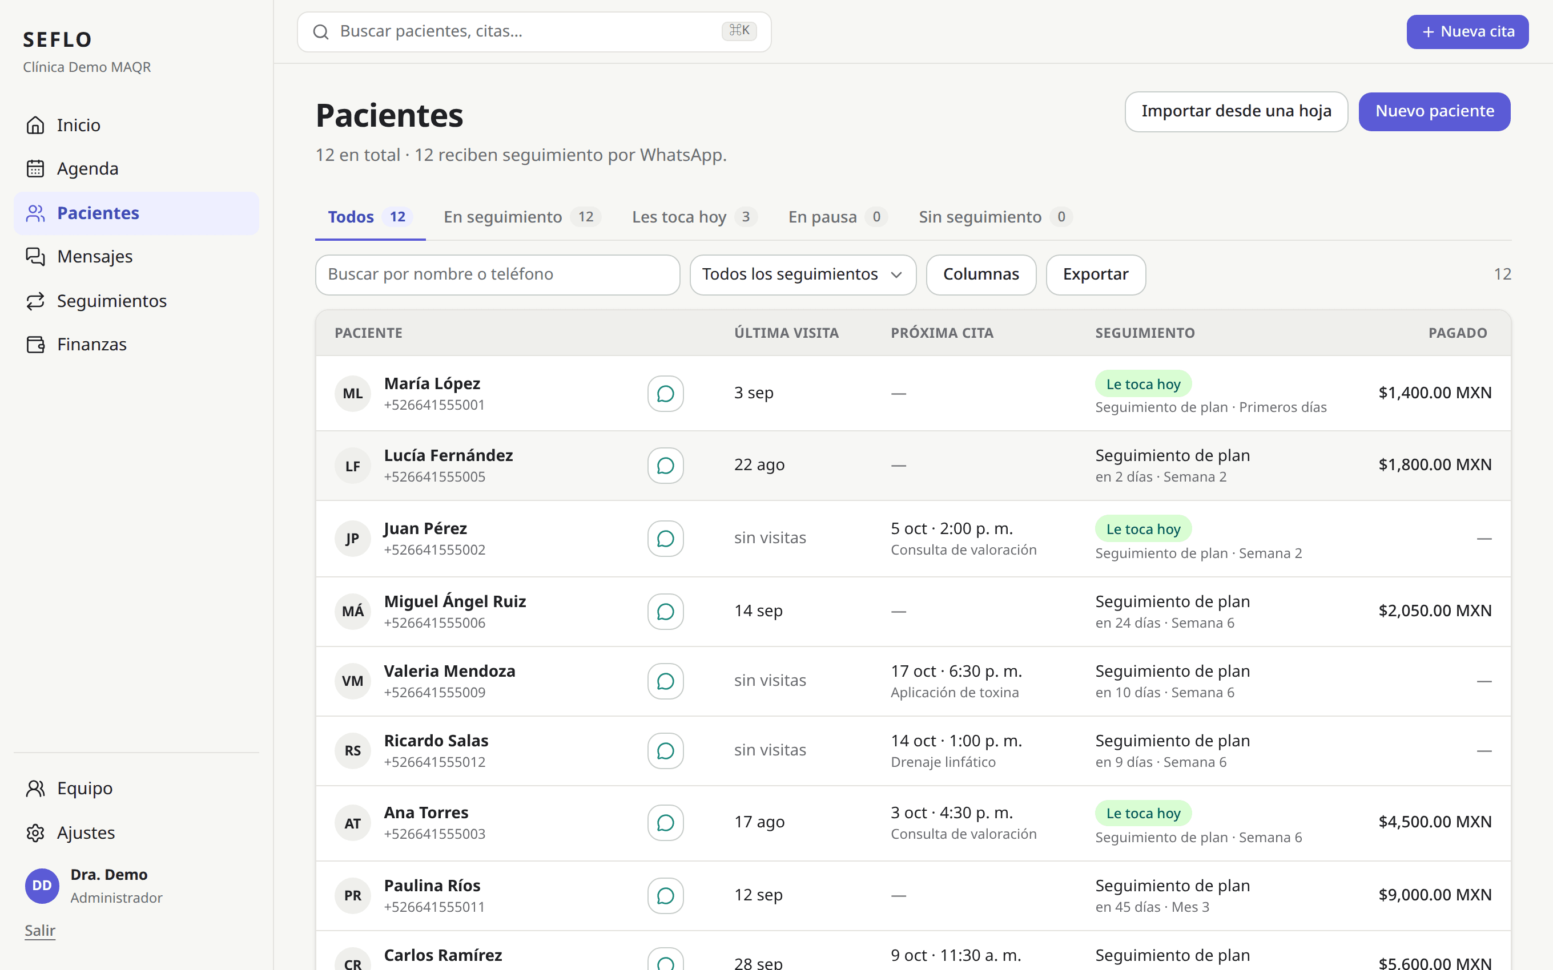Switch to En seguimiento tab
The height and width of the screenshot is (970, 1553).
[522, 217]
